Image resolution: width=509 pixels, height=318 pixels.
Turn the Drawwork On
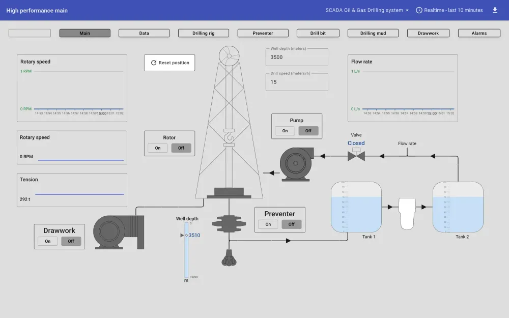(x=48, y=241)
